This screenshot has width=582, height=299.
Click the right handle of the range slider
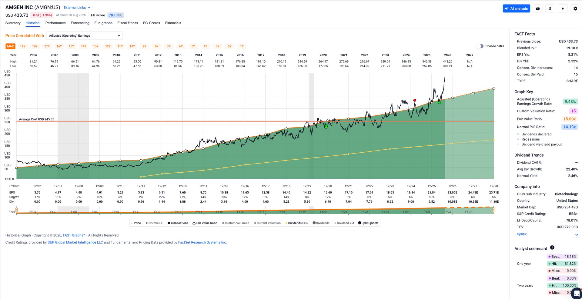coord(494,210)
